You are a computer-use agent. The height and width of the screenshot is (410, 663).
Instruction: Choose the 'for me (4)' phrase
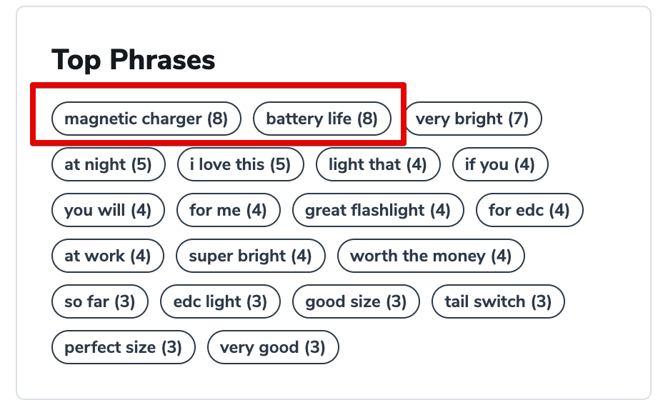coord(229,210)
